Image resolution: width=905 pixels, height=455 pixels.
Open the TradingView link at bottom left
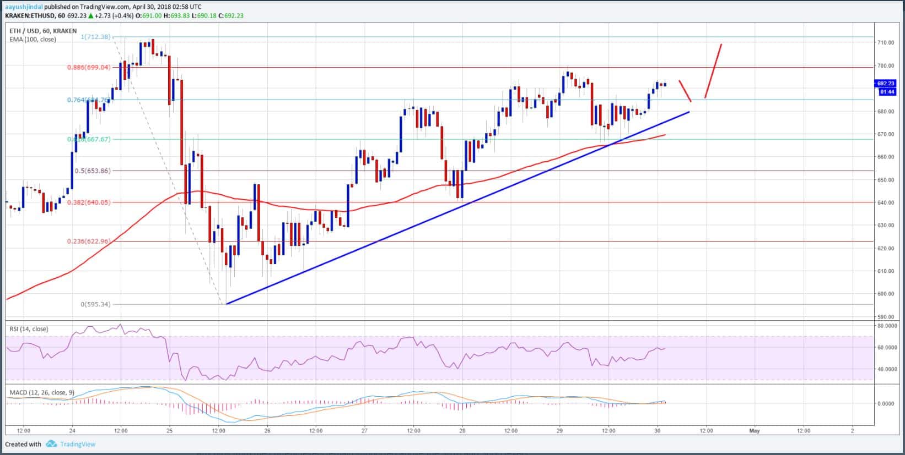(77, 445)
